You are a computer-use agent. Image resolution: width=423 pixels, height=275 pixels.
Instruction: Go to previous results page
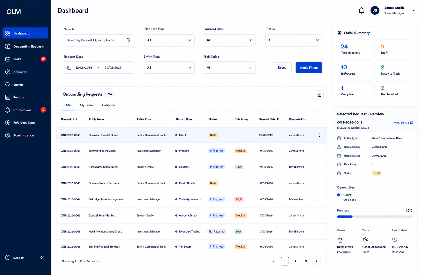[274, 261]
